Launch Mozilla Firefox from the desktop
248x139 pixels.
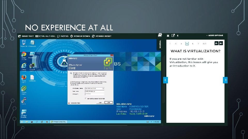click(24, 79)
